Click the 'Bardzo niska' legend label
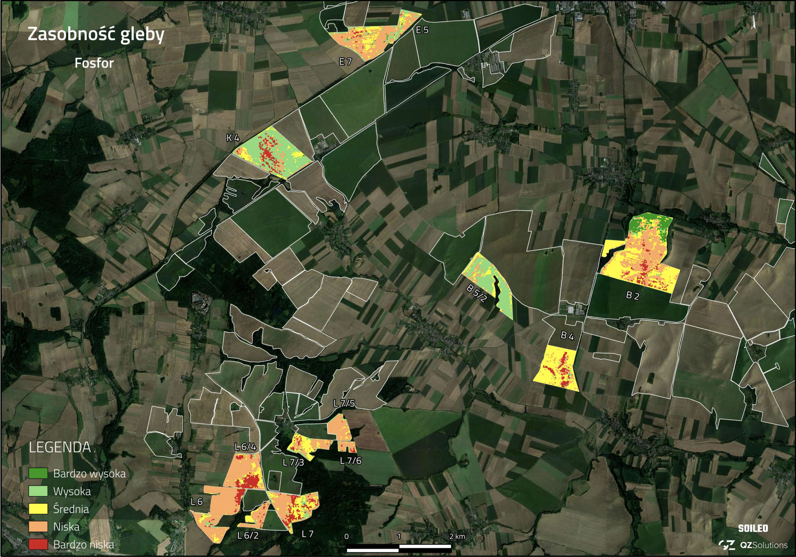Image resolution: width=796 pixels, height=557 pixels. (x=84, y=544)
